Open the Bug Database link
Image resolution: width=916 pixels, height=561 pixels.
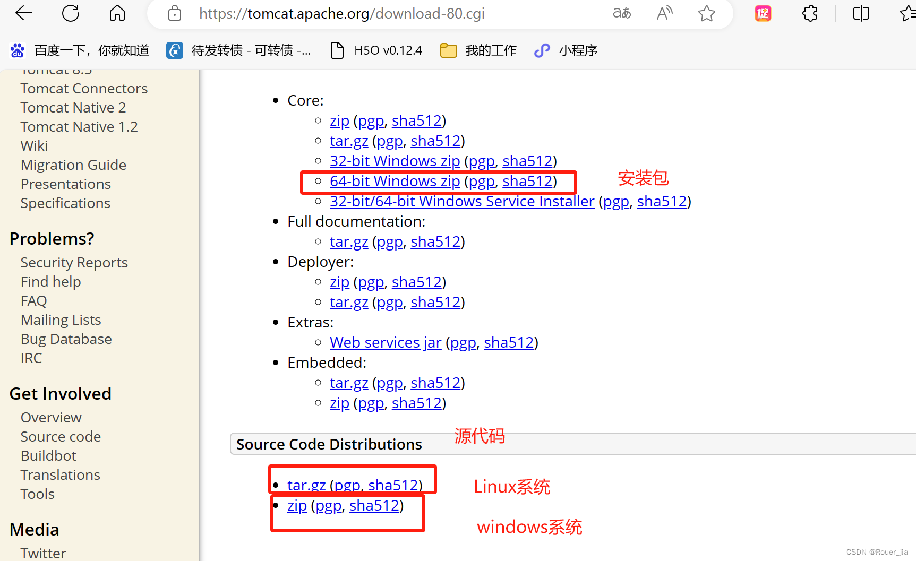click(x=66, y=339)
